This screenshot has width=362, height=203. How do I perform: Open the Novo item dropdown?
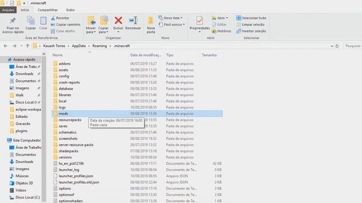(x=170, y=18)
